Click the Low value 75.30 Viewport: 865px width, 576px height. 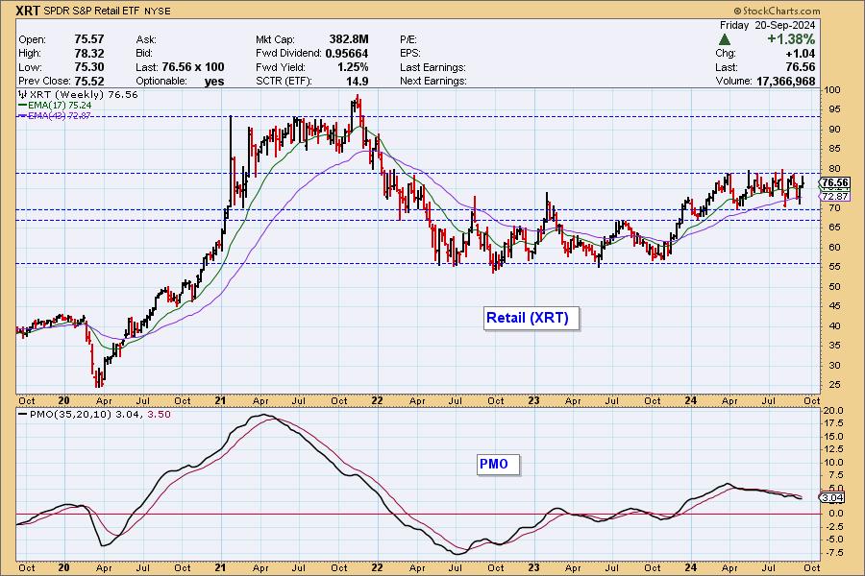tap(88, 67)
